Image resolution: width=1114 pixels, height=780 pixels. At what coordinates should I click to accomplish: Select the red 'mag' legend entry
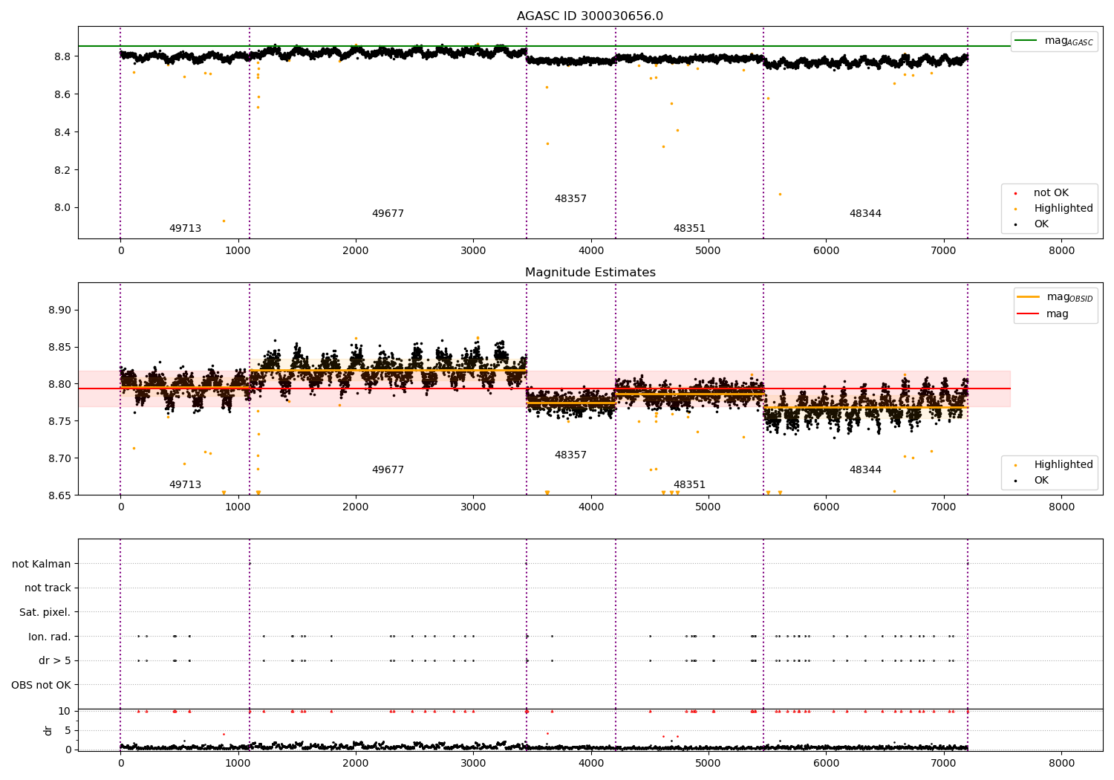[1043, 314]
